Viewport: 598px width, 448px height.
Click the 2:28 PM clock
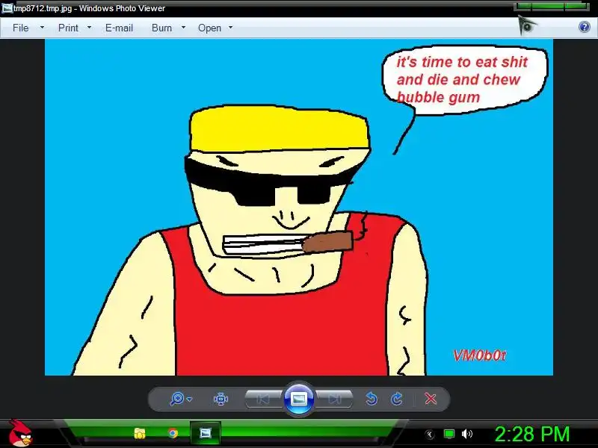[x=532, y=434]
